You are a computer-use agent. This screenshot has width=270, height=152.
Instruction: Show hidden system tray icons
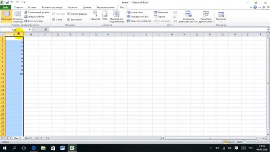point(211,148)
